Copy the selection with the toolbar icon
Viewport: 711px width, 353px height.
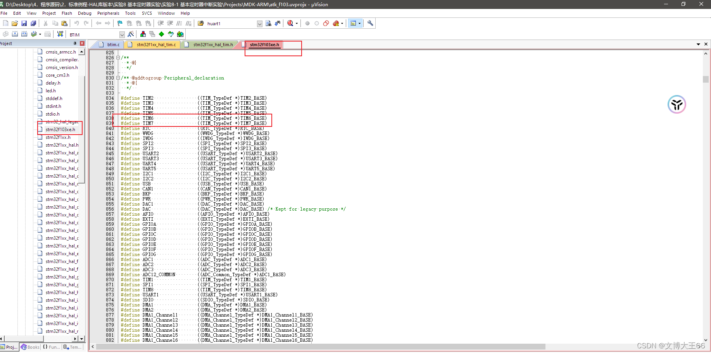55,23
